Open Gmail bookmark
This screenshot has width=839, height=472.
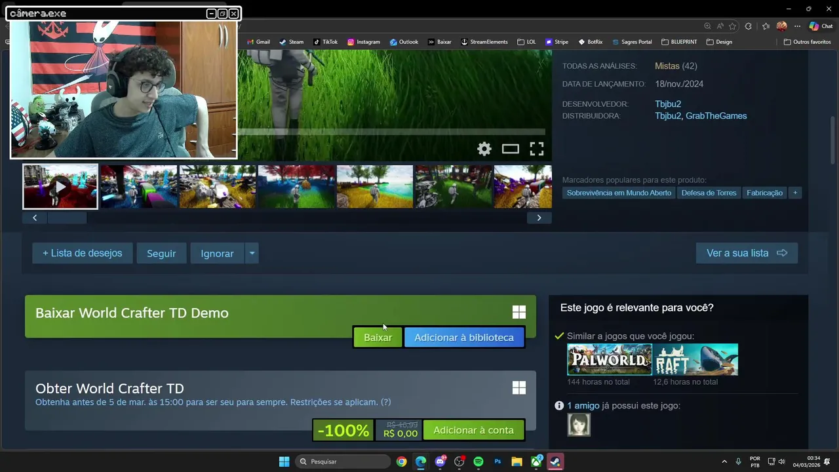click(258, 42)
